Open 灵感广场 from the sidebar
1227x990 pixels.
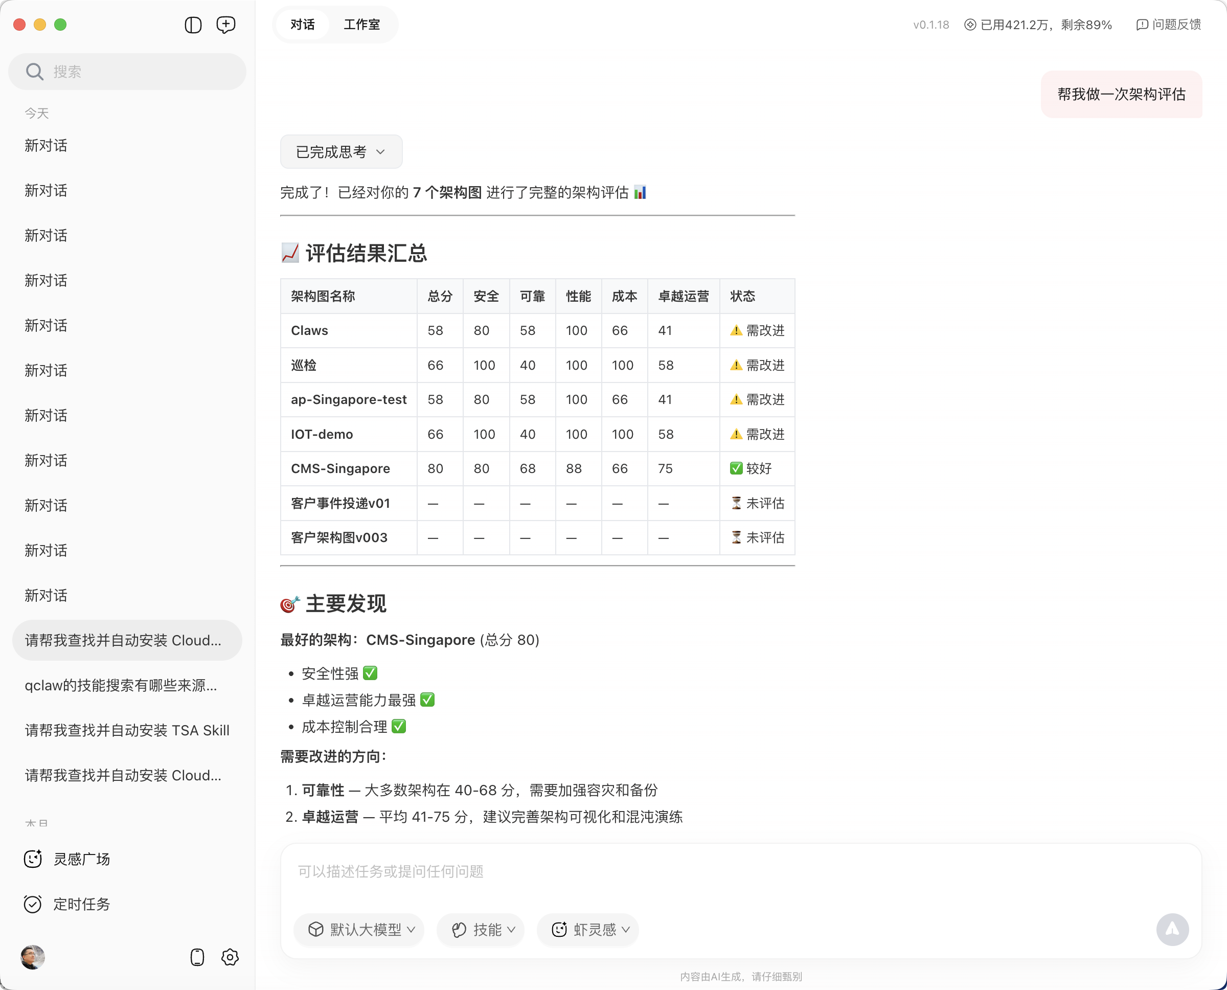pyautogui.click(x=81, y=859)
